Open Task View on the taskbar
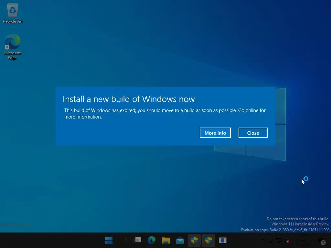331x248 pixels. point(137,240)
